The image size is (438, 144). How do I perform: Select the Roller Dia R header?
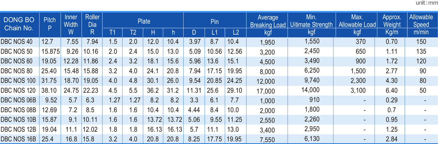[x=92, y=24]
